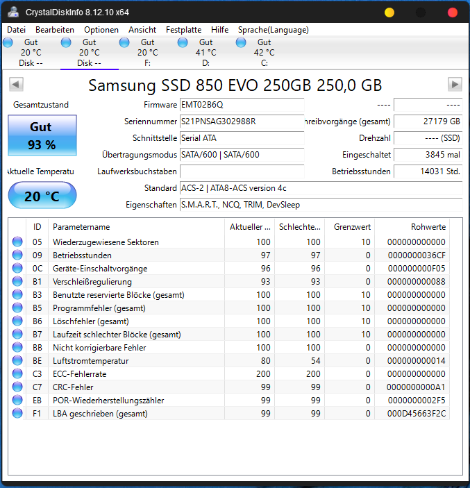Click the Rohwerte column header
The image size is (470, 488).
click(x=412, y=227)
